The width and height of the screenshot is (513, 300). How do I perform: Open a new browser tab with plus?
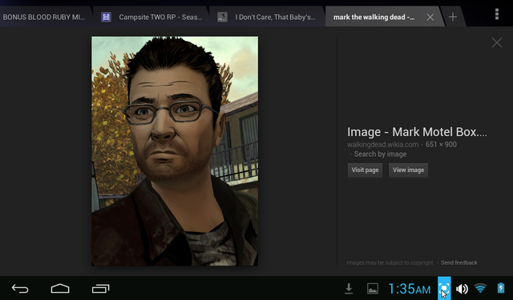[x=453, y=17]
